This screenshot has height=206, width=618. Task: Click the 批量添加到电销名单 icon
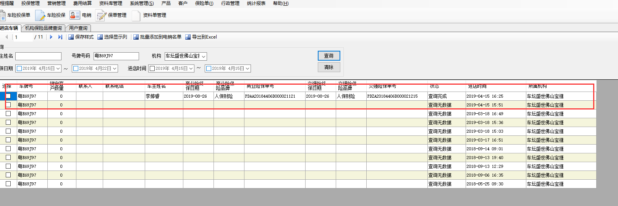click(x=136, y=37)
